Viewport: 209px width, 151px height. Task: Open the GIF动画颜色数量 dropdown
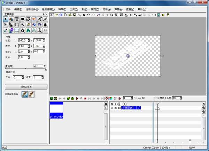pos(180,98)
